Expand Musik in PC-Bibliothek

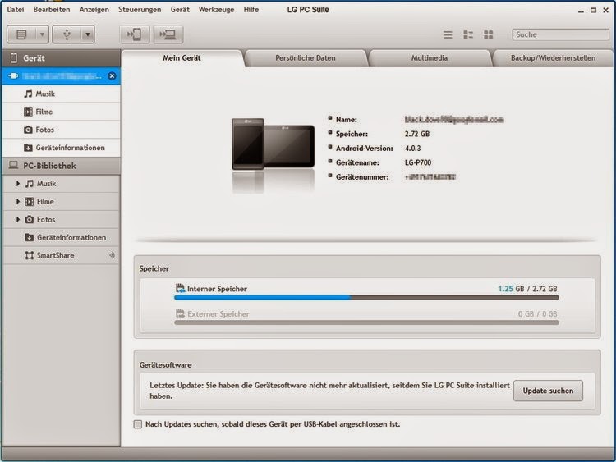(18, 183)
